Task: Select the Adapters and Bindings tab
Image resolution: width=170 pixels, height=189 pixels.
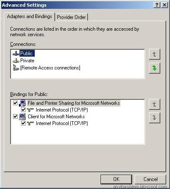Action: (x=29, y=16)
